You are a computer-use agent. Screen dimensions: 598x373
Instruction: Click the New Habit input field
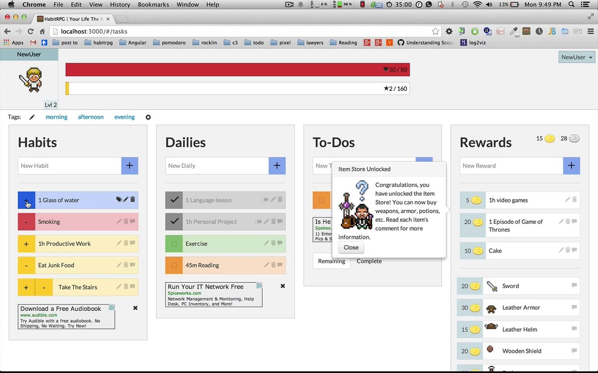(70, 166)
